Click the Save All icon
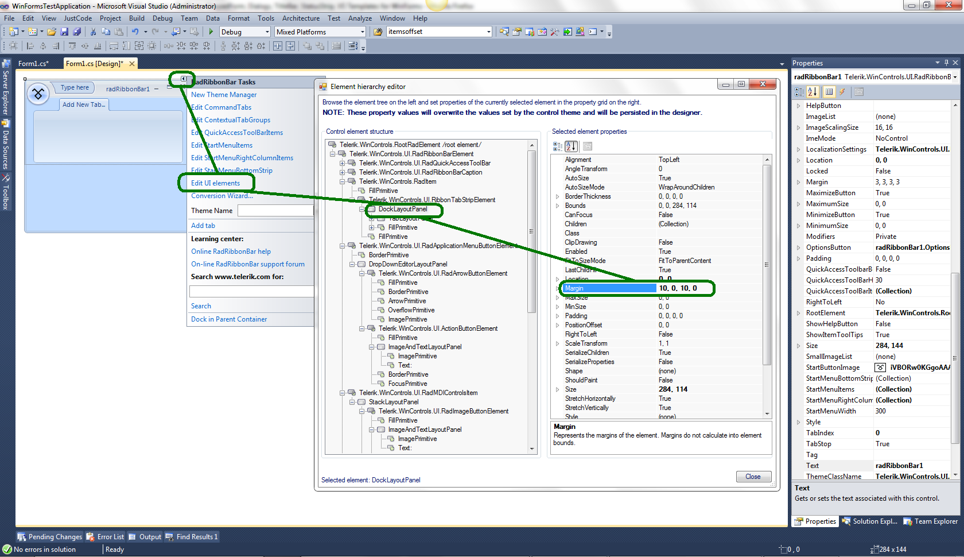964x557 pixels. pos(77,32)
